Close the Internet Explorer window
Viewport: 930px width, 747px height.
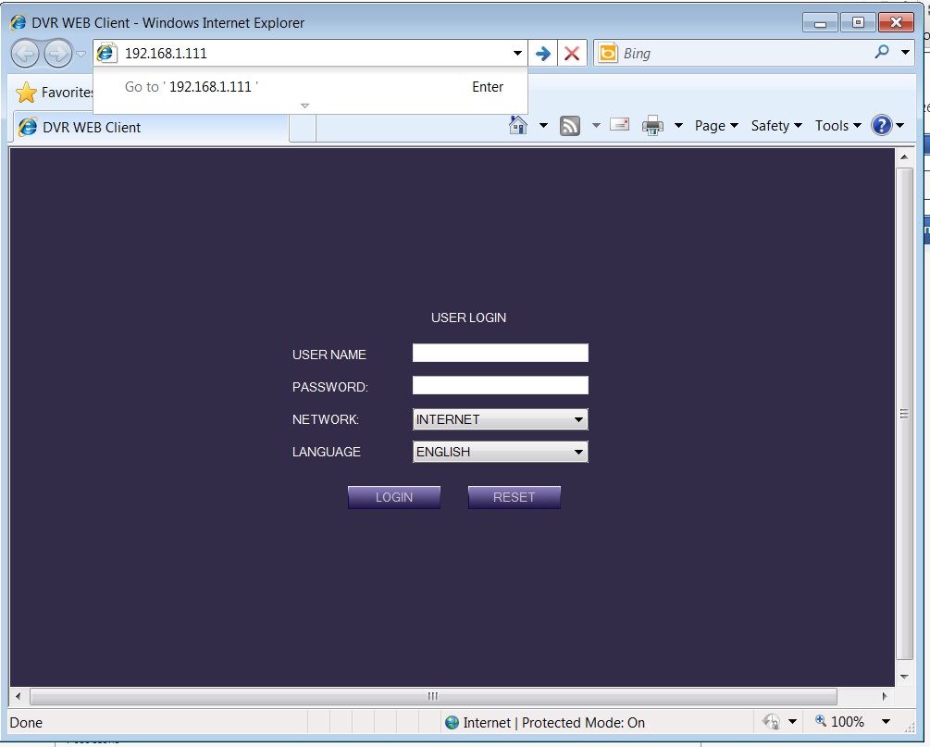click(x=896, y=23)
